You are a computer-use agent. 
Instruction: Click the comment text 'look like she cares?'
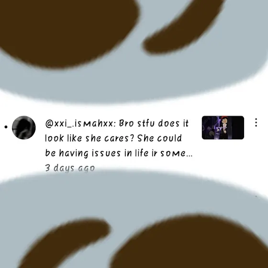89,138
